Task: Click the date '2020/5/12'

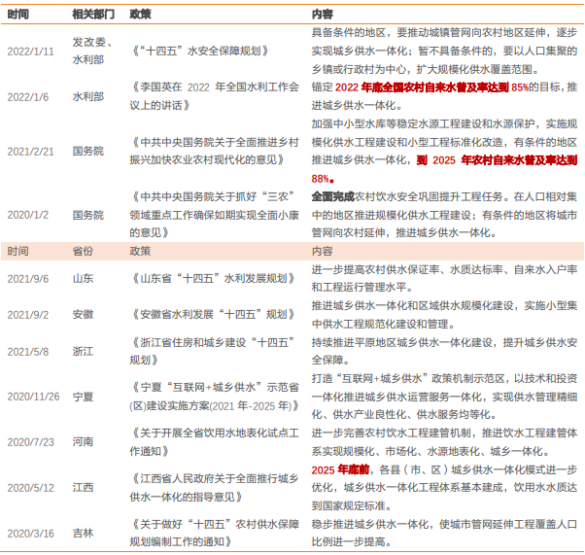Action: coord(30,488)
